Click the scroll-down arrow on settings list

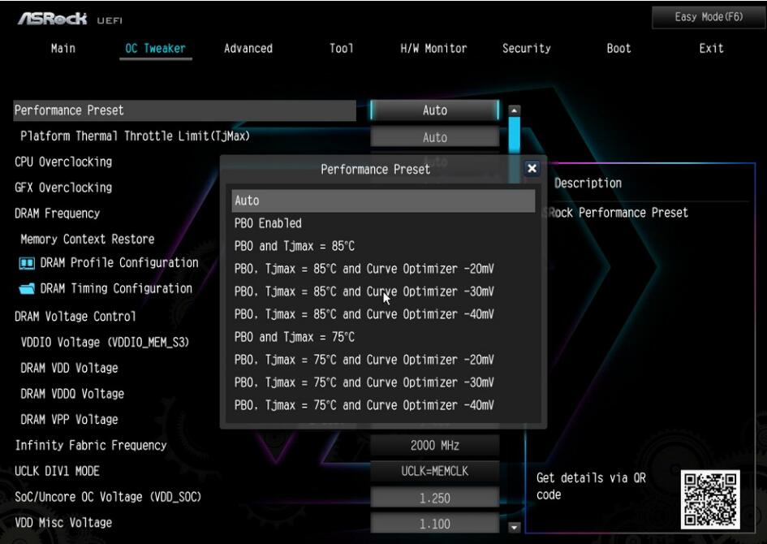(513, 528)
